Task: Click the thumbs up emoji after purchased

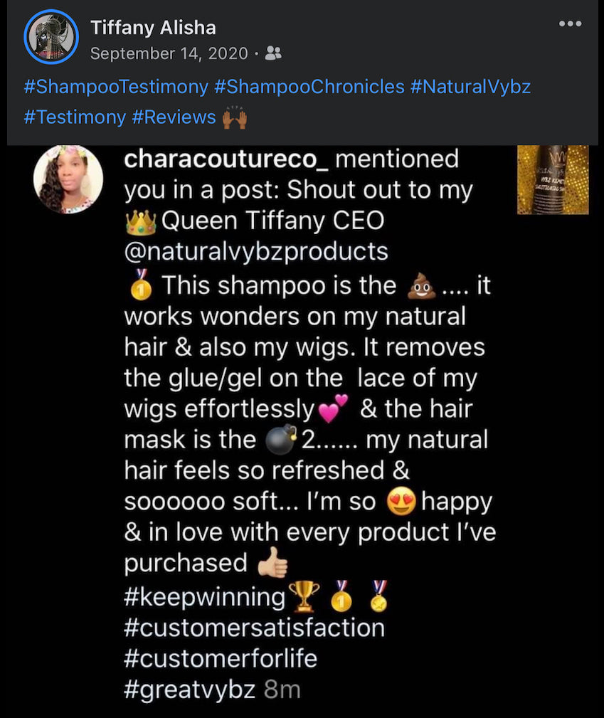Action: tap(272, 565)
